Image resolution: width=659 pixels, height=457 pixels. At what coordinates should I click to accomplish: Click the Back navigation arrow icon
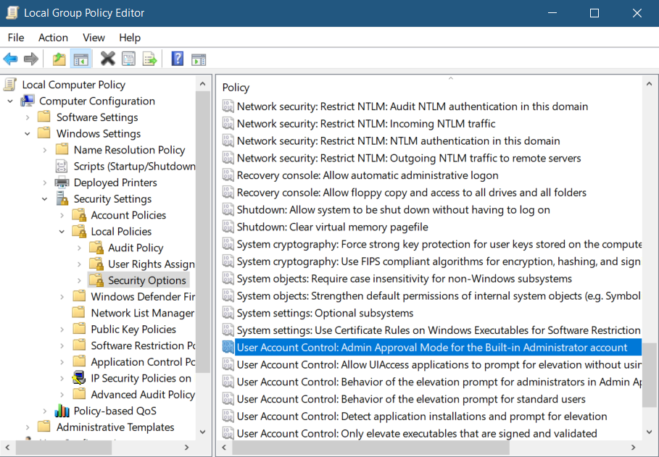[10, 59]
